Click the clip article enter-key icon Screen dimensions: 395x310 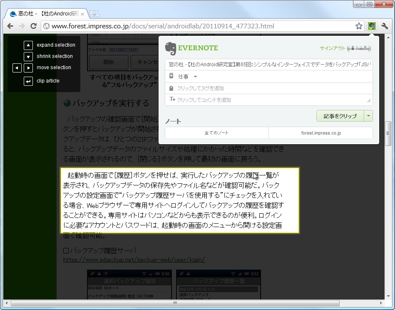point(28,81)
